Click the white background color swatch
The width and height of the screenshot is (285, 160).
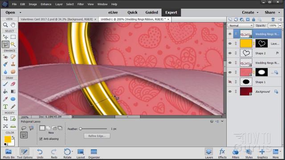pos(12,143)
